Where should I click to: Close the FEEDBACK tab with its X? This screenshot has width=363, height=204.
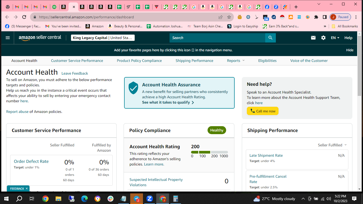coord(27,189)
